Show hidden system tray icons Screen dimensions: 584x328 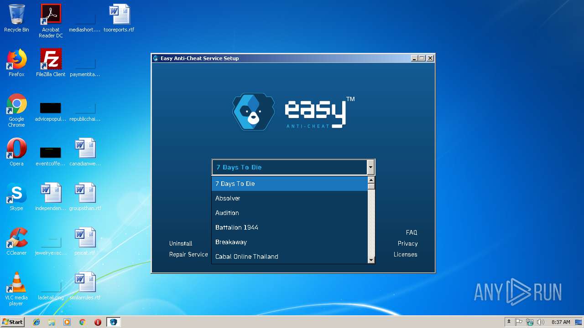509,322
